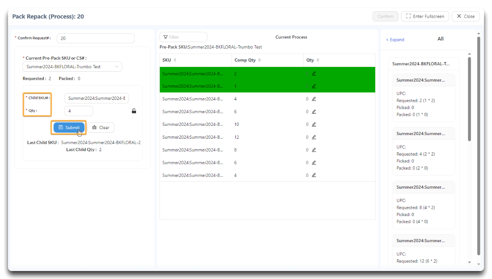Click the 'Current Process' heading

[291, 37]
